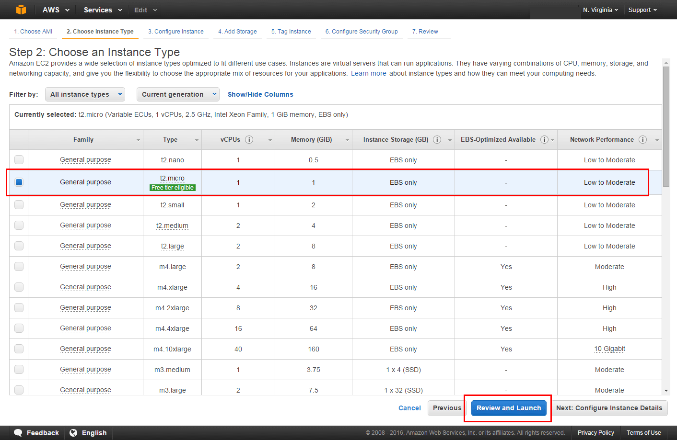
Task: Click the vertical scrollbar thumb
Action: [x=666, y=126]
